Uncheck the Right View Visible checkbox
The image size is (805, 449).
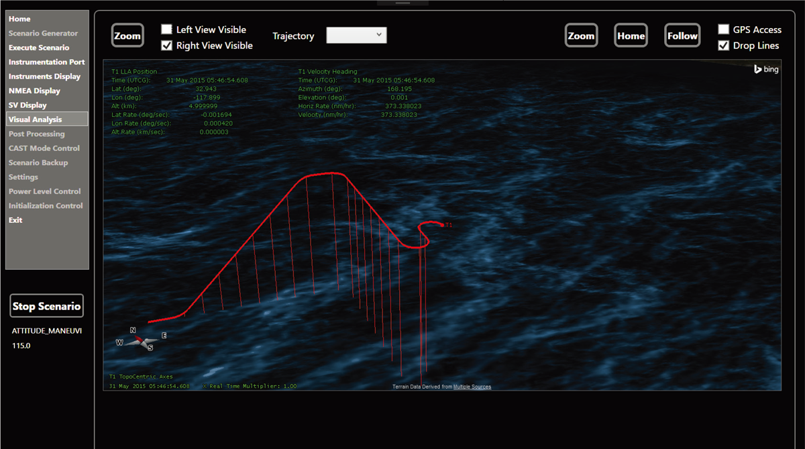click(167, 46)
